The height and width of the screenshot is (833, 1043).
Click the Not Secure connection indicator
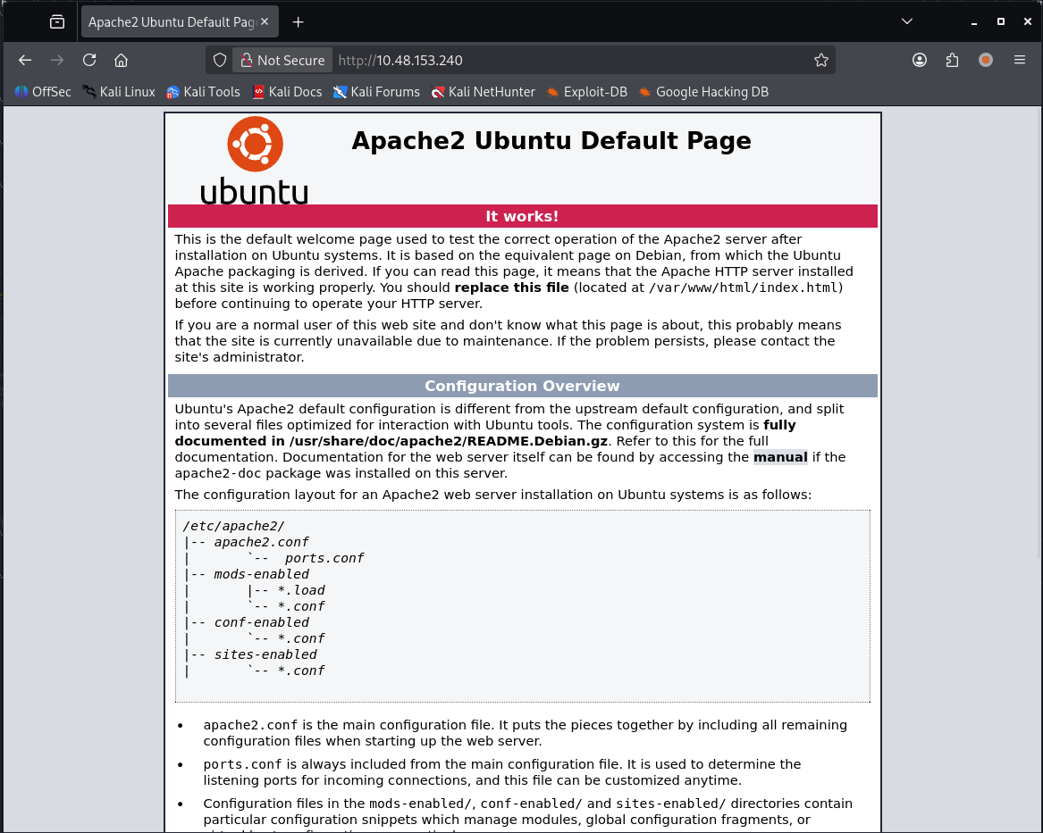(282, 60)
